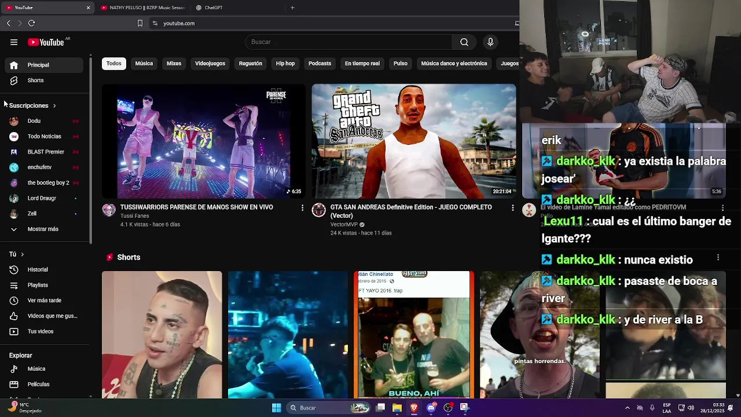This screenshot has width=741, height=417.
Task: Open Task View in taskbar
Action: (380, 408)
